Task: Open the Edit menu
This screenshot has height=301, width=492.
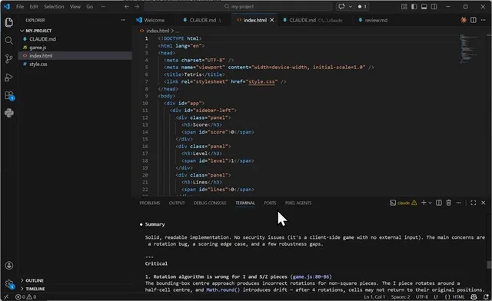Action: (34, 7)
